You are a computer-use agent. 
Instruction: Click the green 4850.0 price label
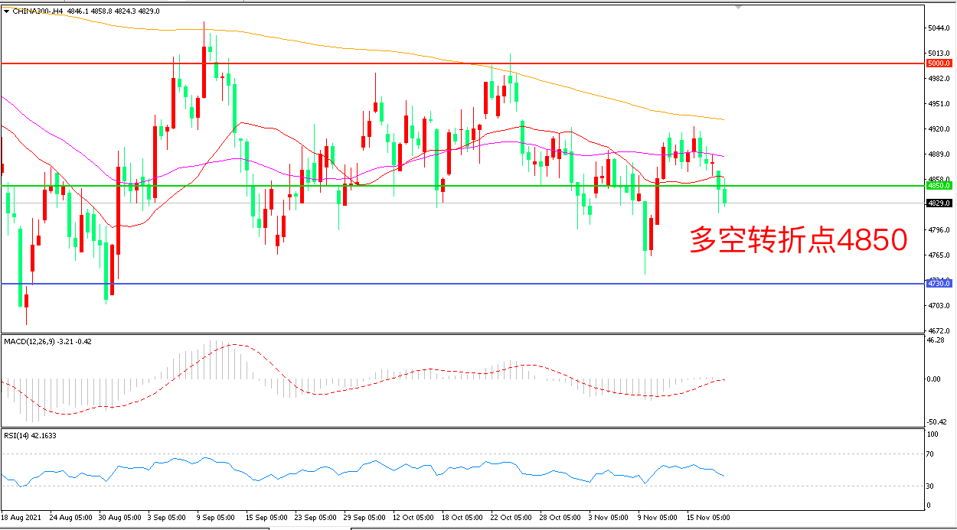[x=938, y=186]
